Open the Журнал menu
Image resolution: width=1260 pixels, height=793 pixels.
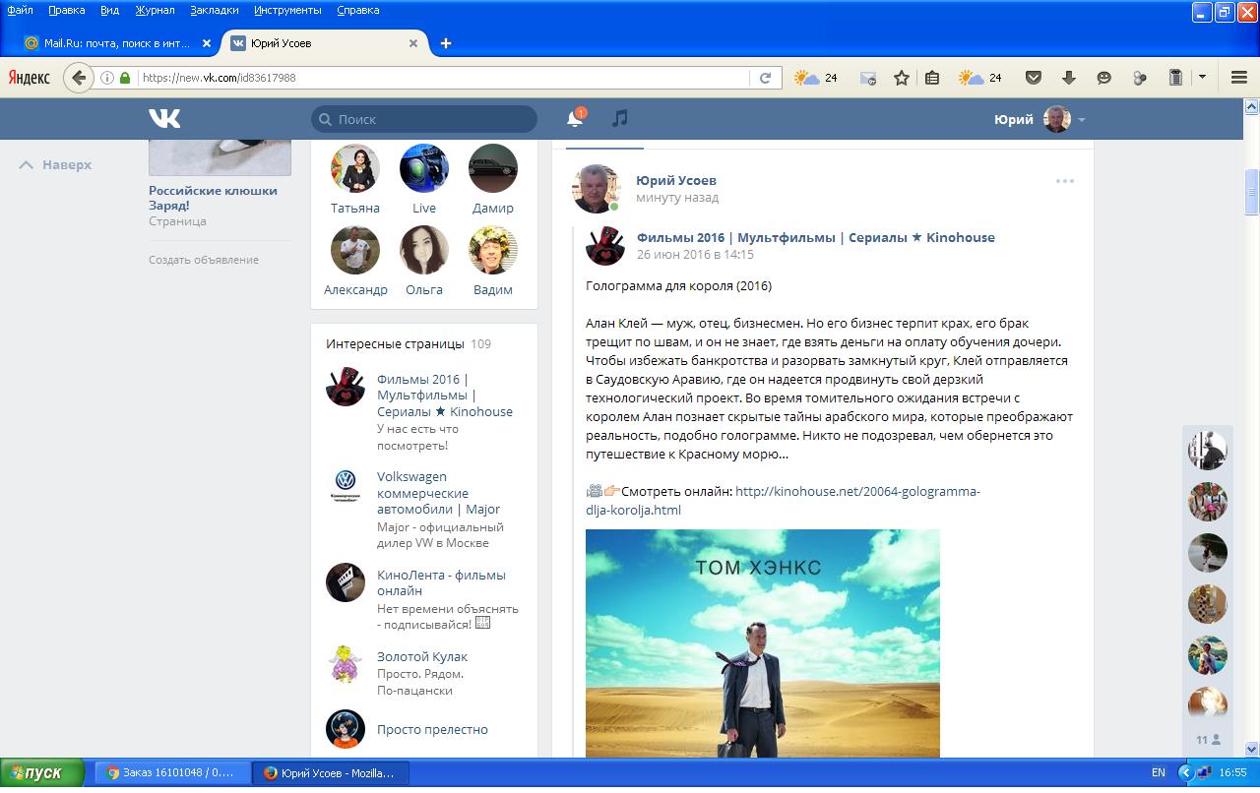154,10
